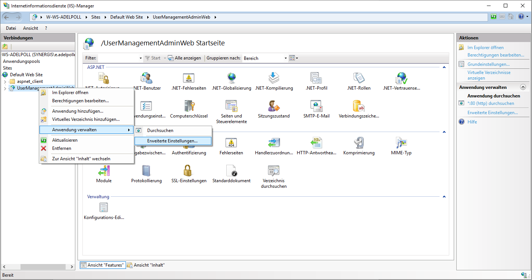This screenshot has height=280, width=532.
Task: Open the Konfigurations-Editor under Verwaltung
Action: [x=104, y=207]
